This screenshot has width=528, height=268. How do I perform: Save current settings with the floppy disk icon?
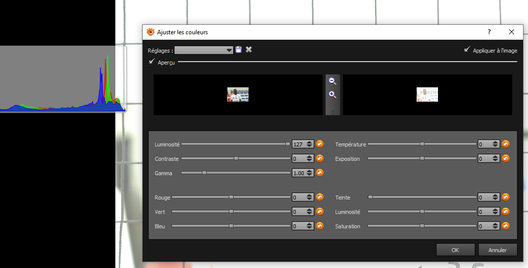click(x=239, y=50)
